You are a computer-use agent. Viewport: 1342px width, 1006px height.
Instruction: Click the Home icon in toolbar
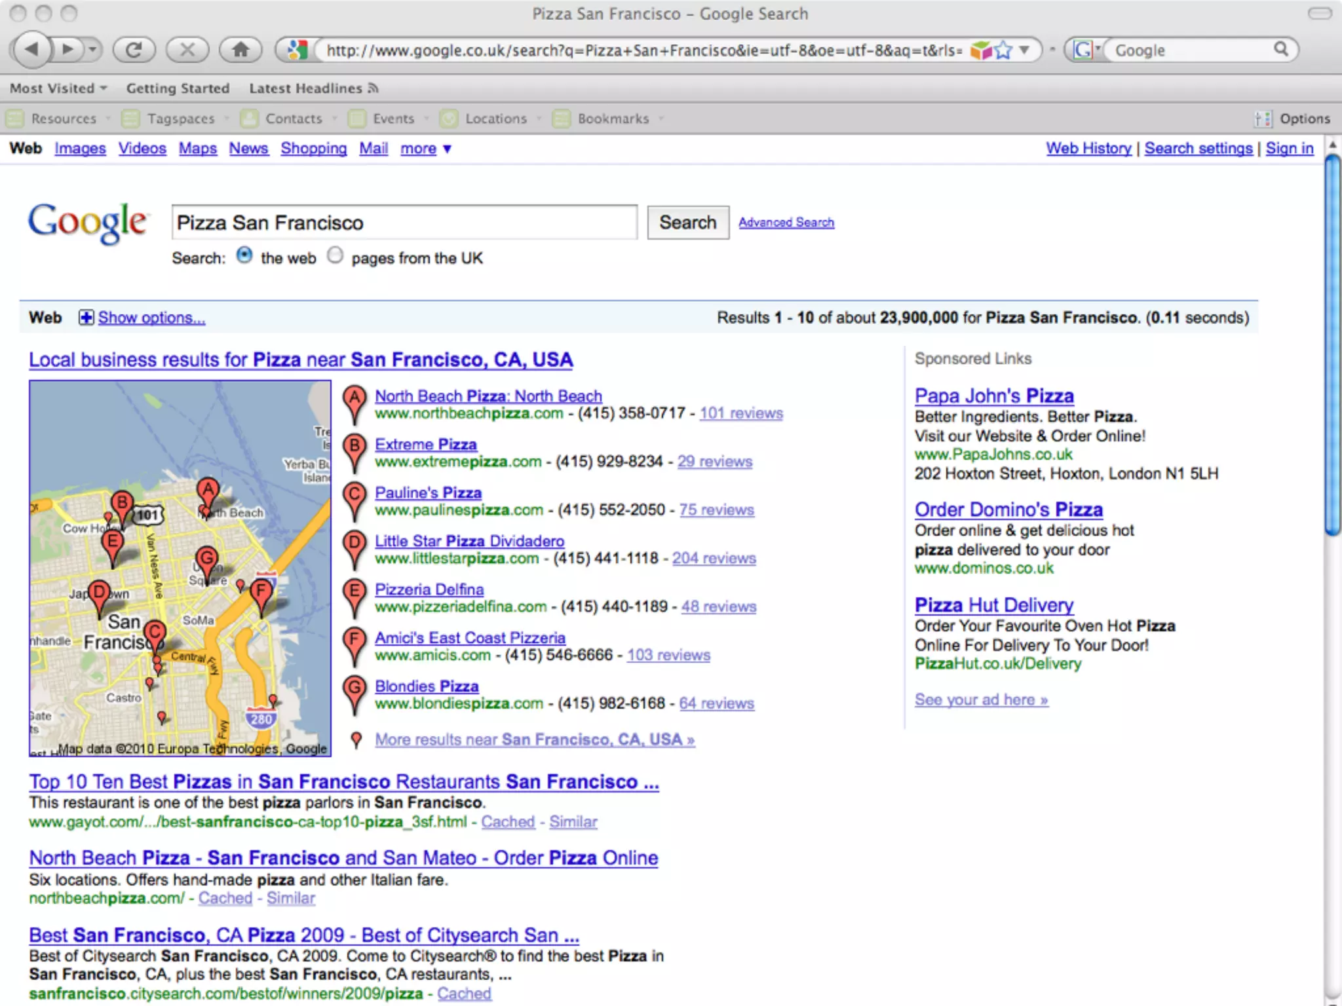click(240, 50)
